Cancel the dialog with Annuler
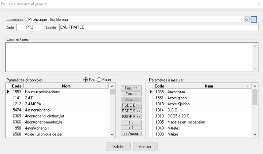The image size is (263, 154). (x=145, y=147)
